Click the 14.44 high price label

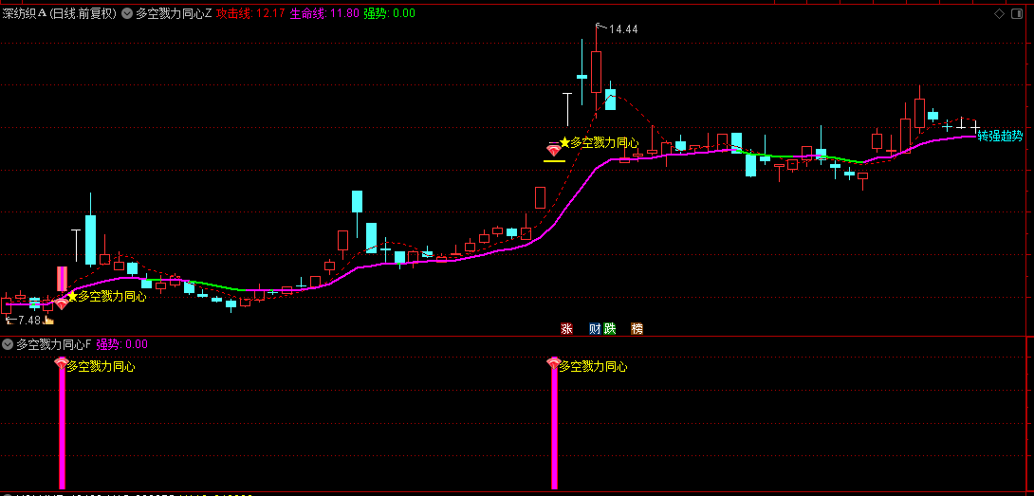coord(623,29)
